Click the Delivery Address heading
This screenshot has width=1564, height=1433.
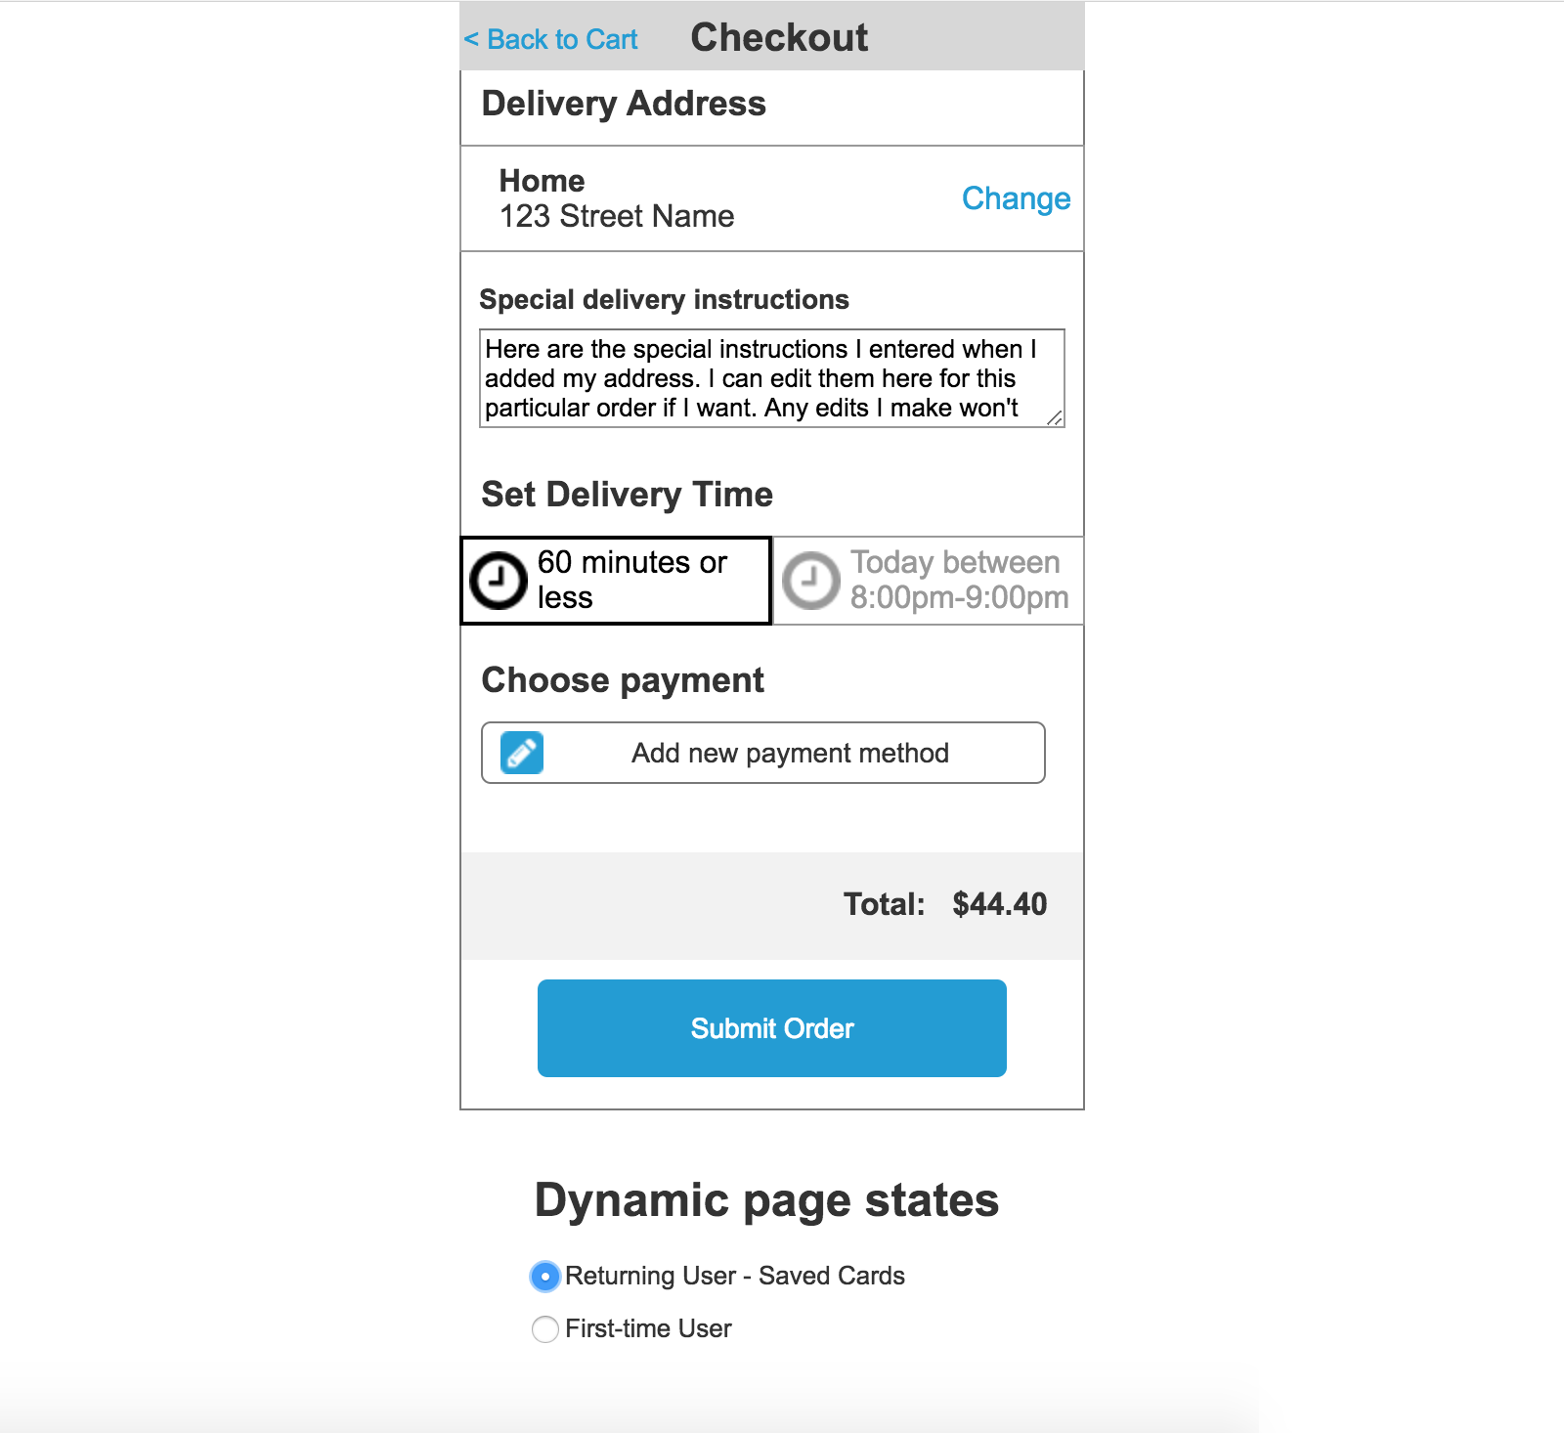click(624, 104)
